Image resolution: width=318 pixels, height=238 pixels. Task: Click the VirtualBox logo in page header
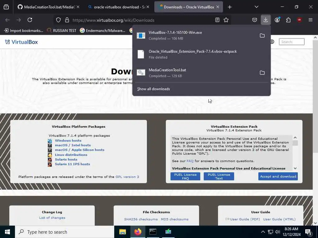pos(21,42)
